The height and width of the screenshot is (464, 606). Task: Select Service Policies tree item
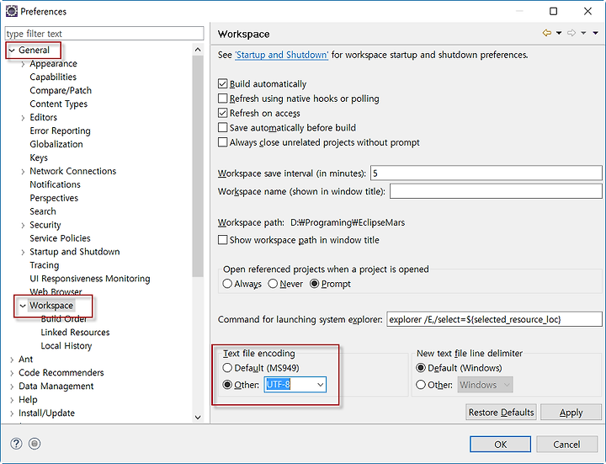click(x=60, y=238)
